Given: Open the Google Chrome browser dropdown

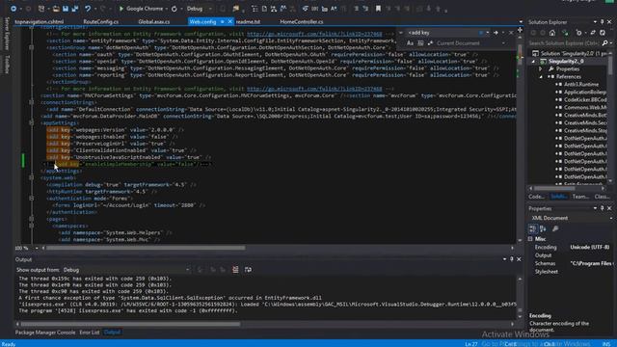Looking at the screenshot, I should coord(167,9).
